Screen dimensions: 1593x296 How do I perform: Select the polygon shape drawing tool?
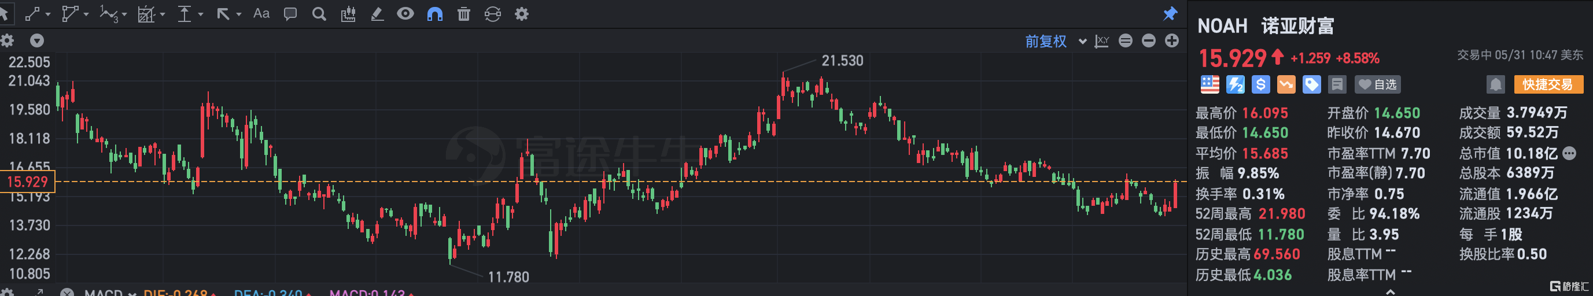click(70, 14)
